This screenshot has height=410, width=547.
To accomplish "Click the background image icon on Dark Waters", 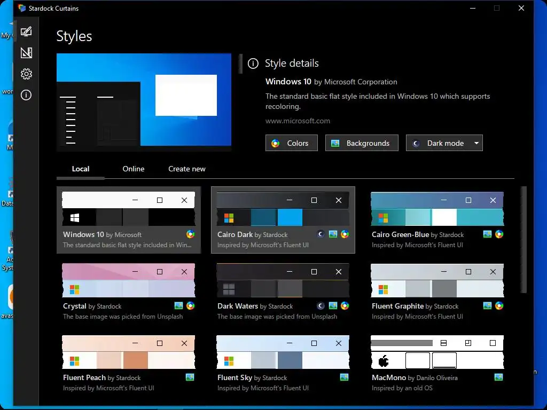I will 333,306.
